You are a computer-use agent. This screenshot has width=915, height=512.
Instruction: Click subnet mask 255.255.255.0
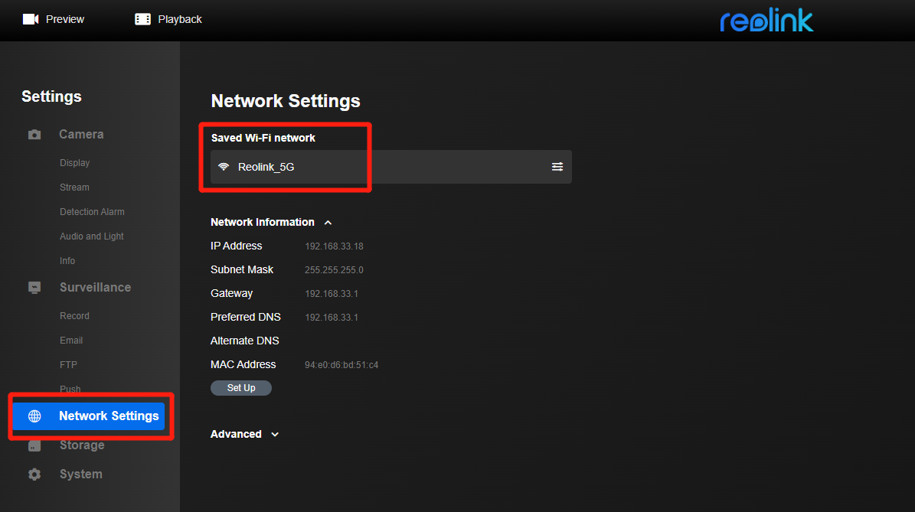click(334, 270)
